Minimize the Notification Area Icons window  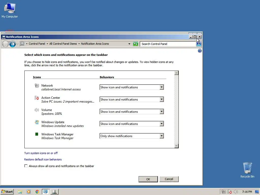[191, 37]
